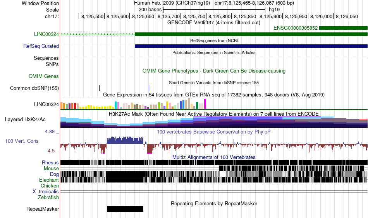Click the H3K27Ac layered signal graph
The height and width of the screenshot is (218, 368).
click(x=214, y=122)
